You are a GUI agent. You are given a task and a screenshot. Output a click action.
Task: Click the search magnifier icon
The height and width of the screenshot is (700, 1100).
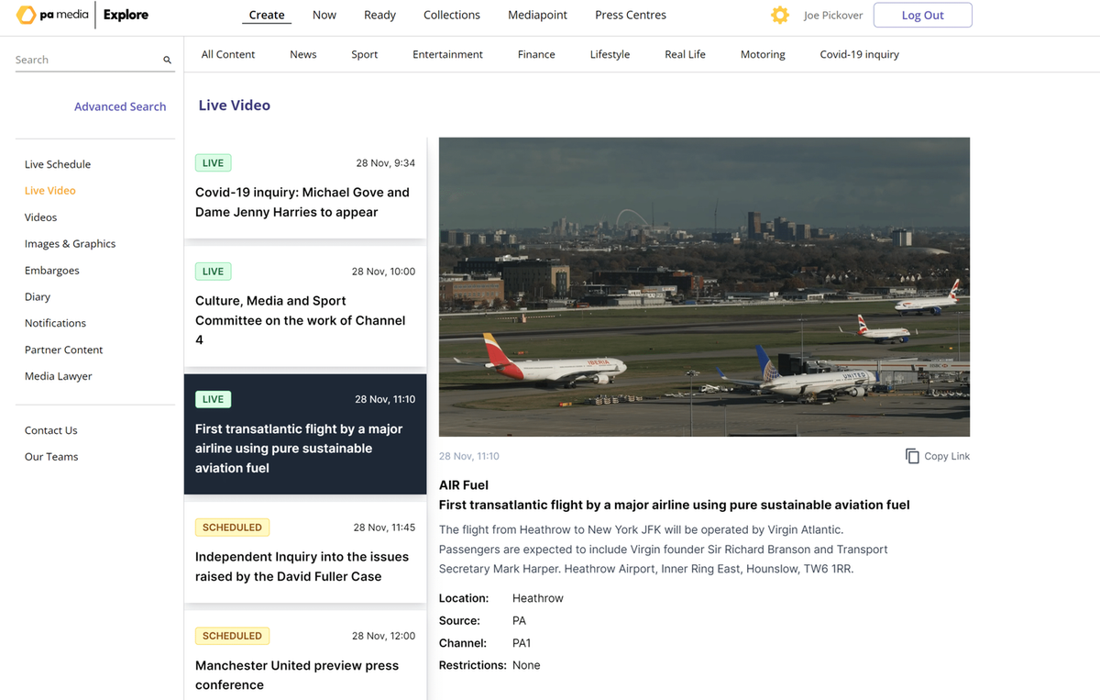click(x=168, y=60)
